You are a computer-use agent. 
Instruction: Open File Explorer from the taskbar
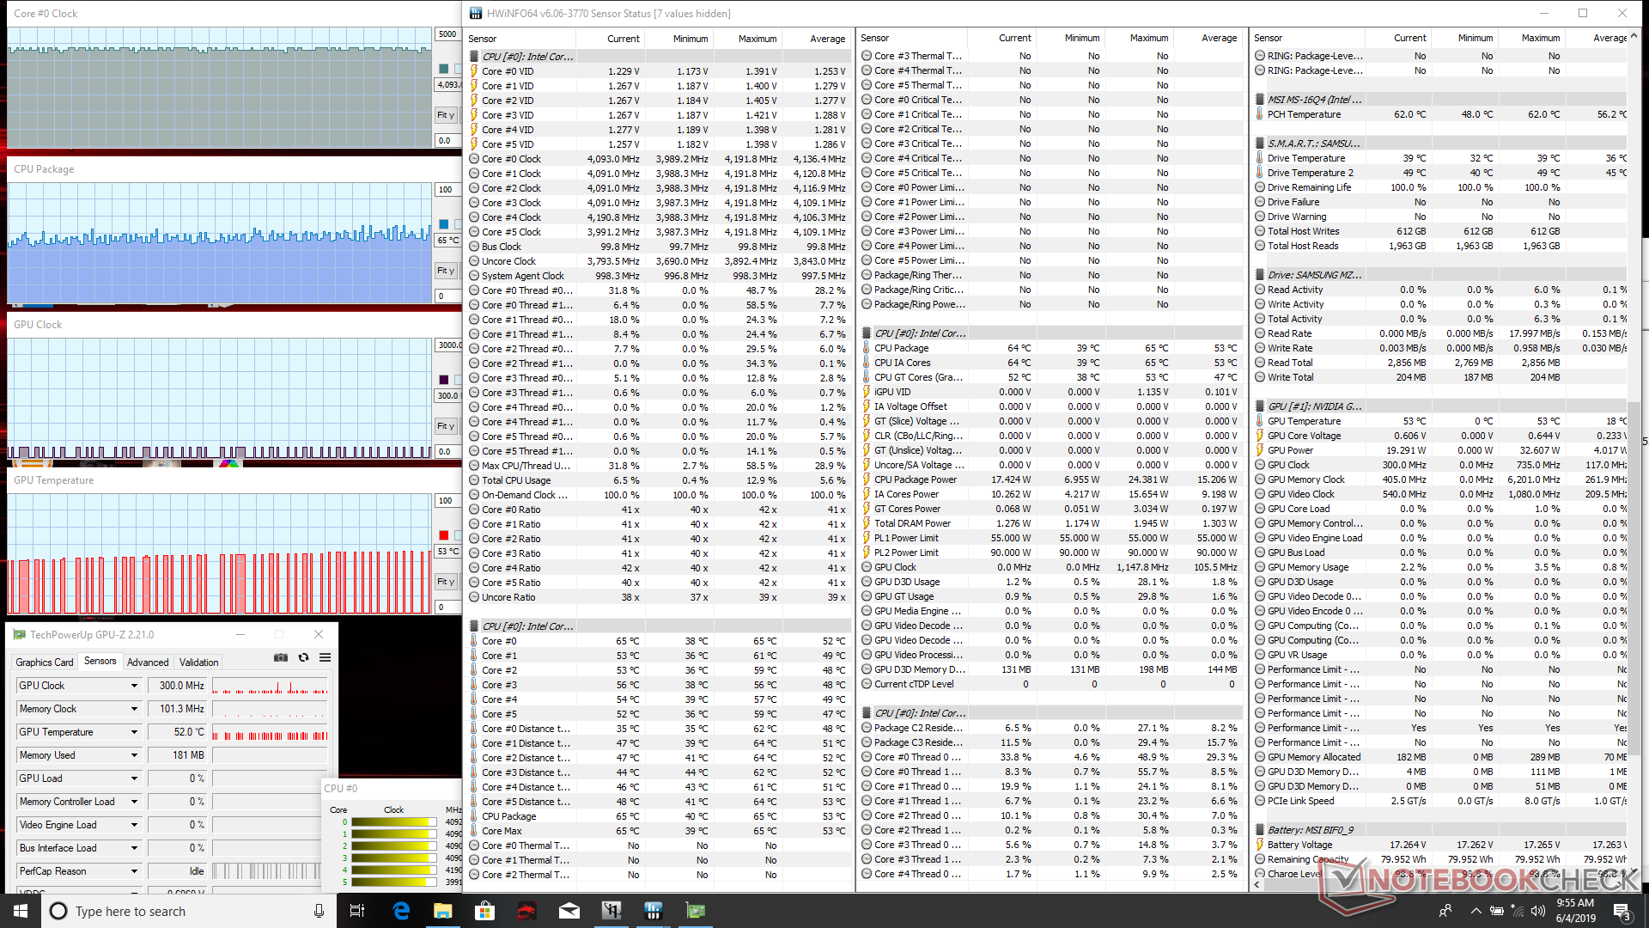(x=442, y=911)
